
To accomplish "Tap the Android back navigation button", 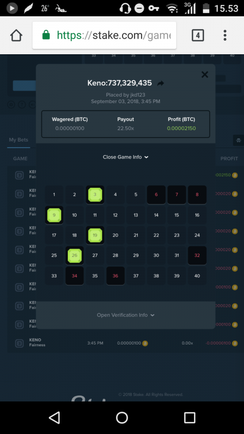I will pyautogui.click(x=54, y=418).
